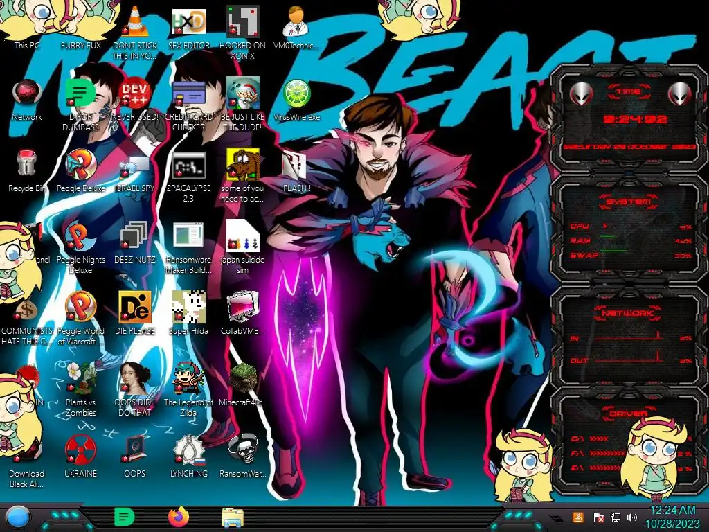The width and height of the screenshot is (709, 532).
Task: Open the DIE PLEASE 'De' icon
Action: pos(135,313)
